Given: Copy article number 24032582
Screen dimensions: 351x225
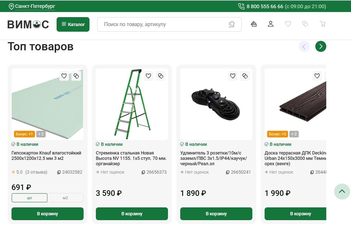Looking at the screenshot, I should tap(59, 172).
